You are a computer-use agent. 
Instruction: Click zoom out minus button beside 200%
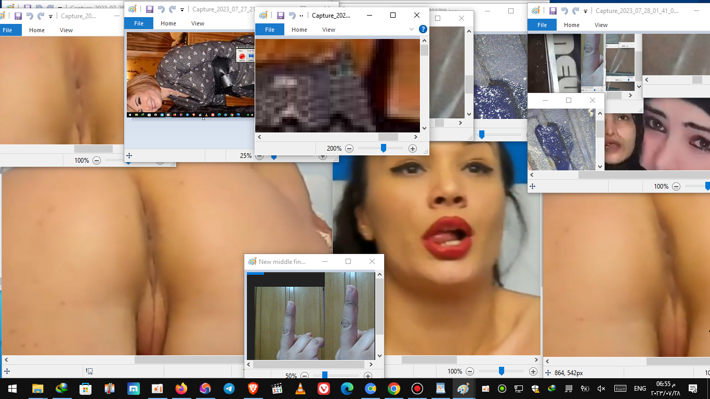(349, 149)
